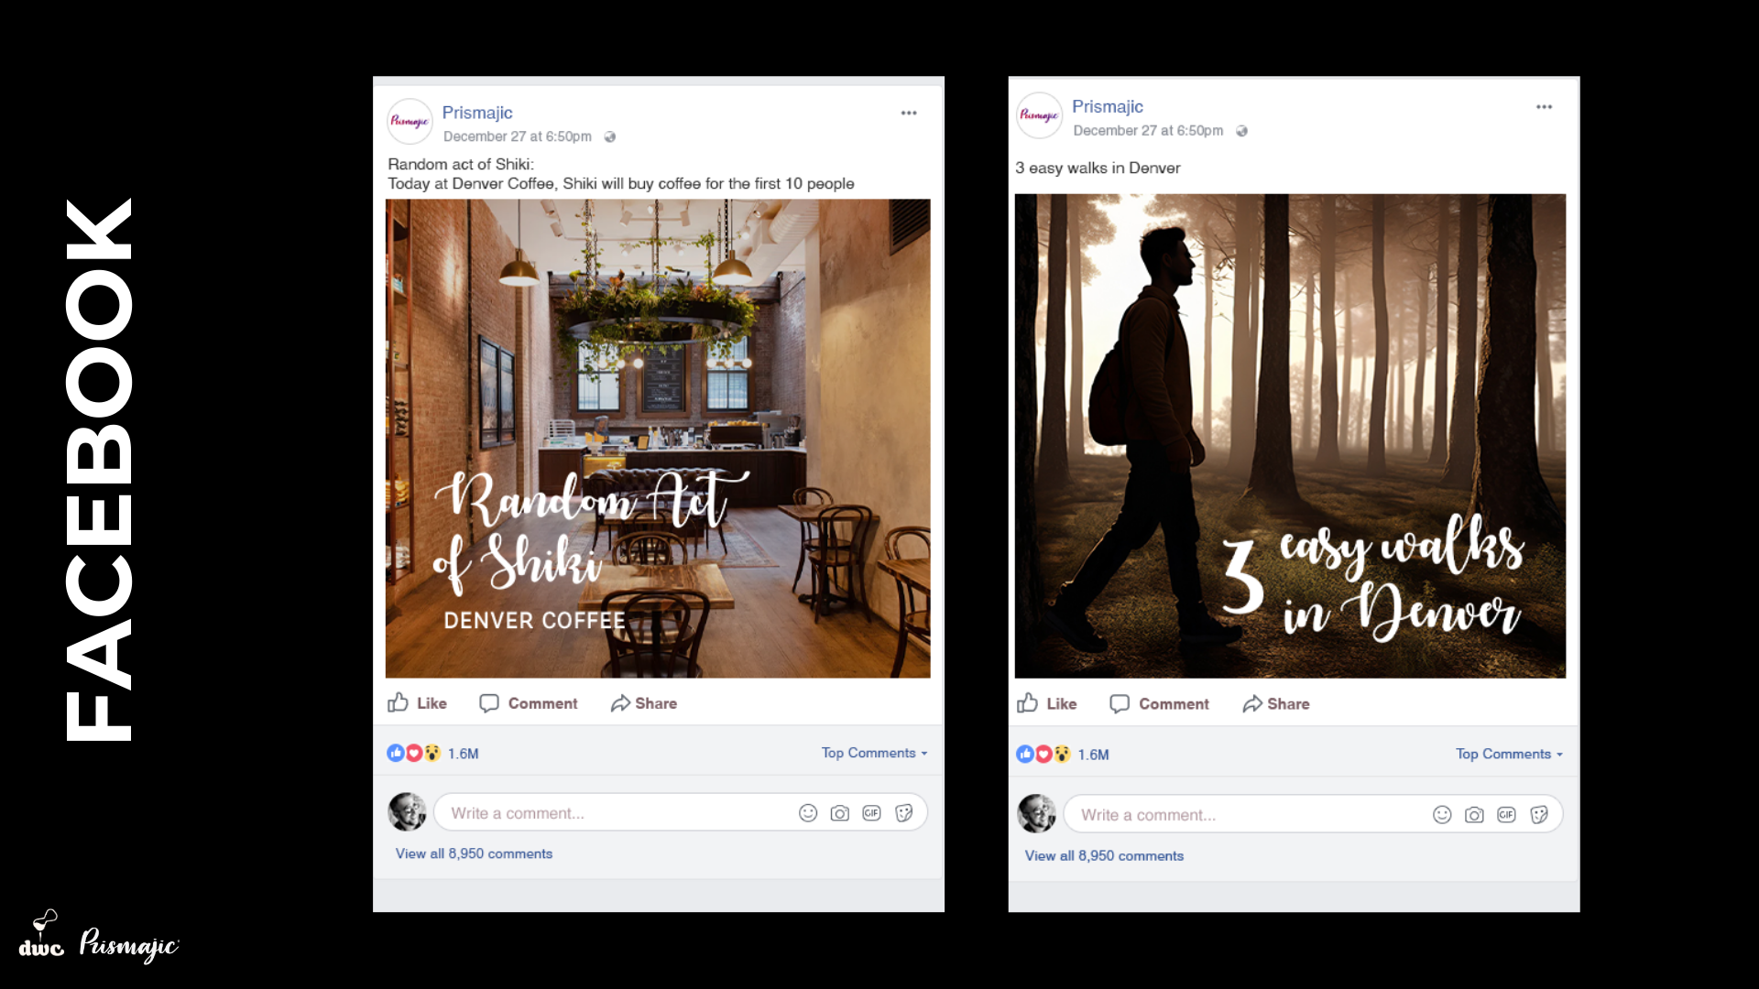The width and height of the screenshot is (1759, 989).
Task: Click the commenter profile photo on the walks post
Action: click(1036, 814)
